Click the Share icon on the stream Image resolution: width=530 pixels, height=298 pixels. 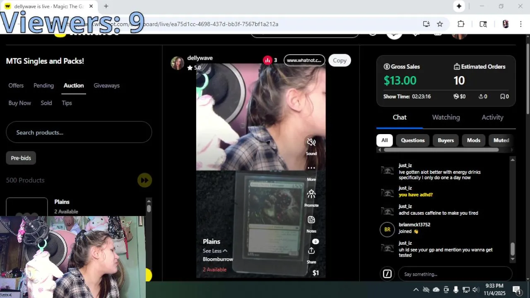311,251
